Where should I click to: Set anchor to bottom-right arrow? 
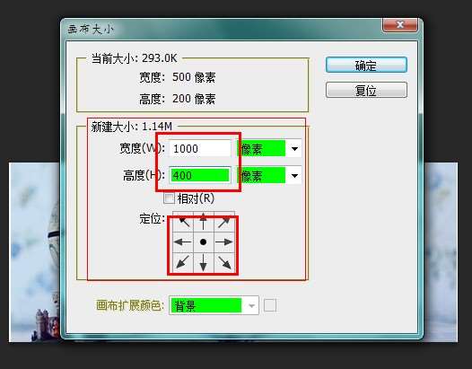point(224,262)
